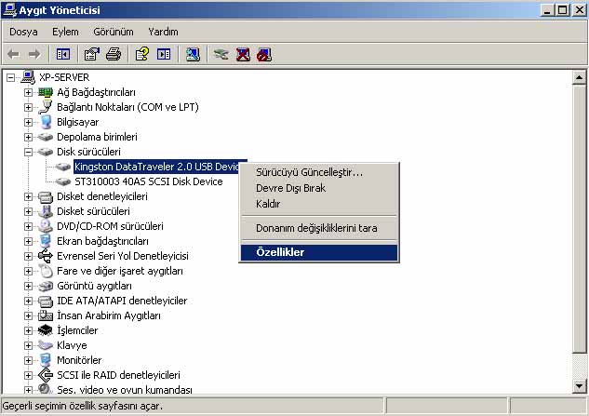Click the Help toolbar icon
This screenshot has width=589, height=416.
[x=142, y=54]
